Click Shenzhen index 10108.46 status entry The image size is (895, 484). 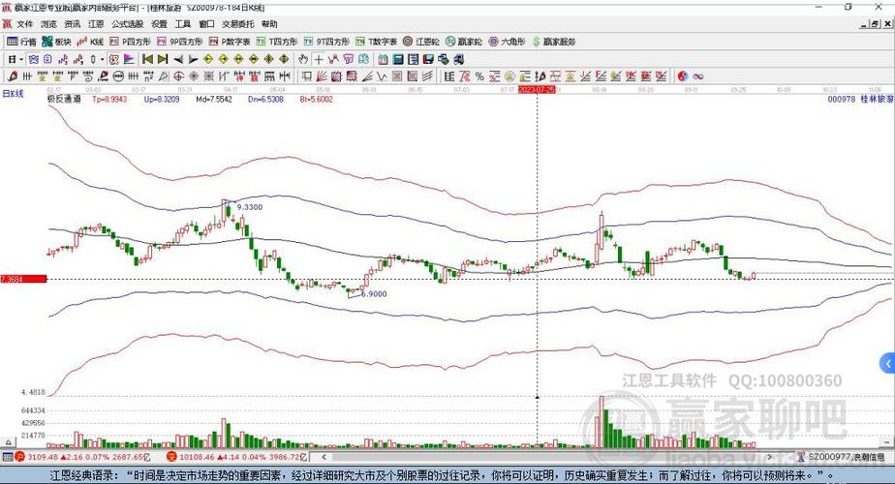pos(237,457)
